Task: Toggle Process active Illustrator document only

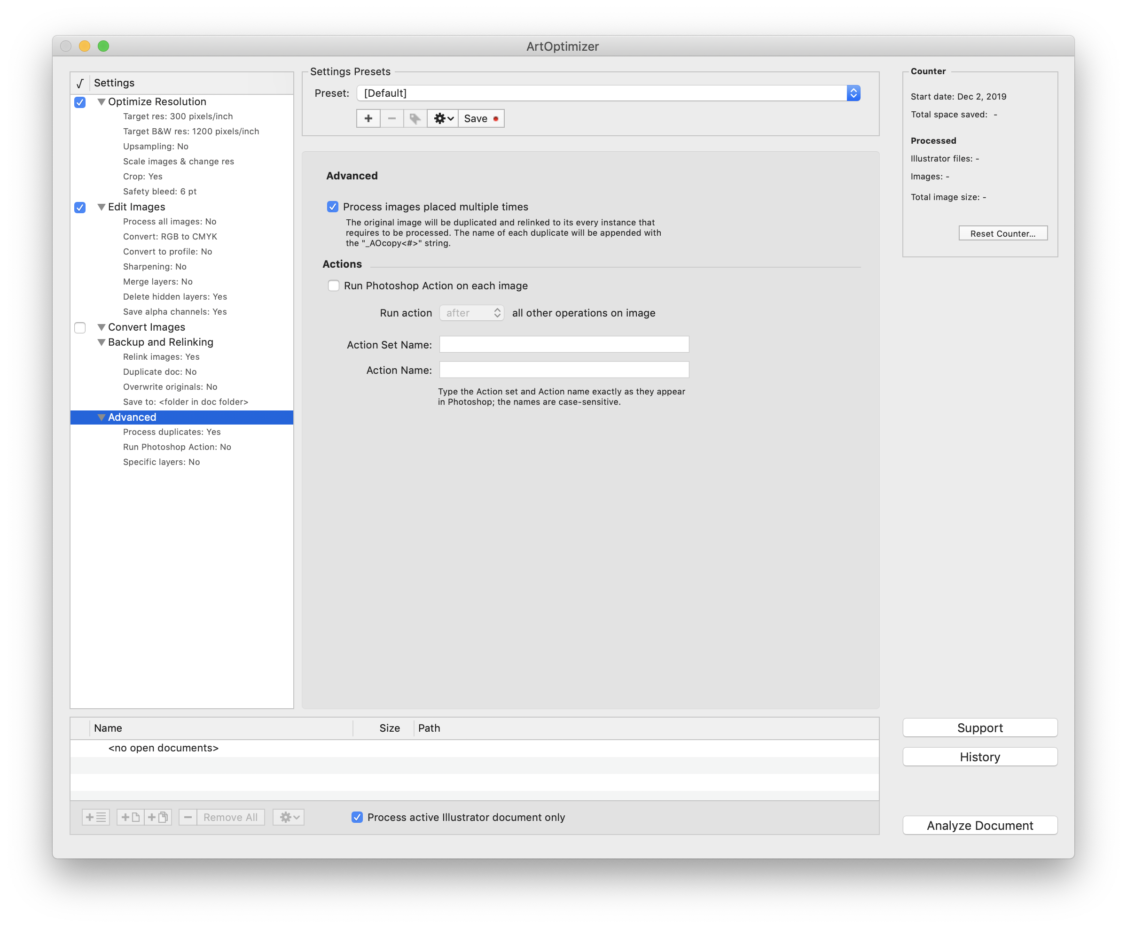Action: point(357,817)
